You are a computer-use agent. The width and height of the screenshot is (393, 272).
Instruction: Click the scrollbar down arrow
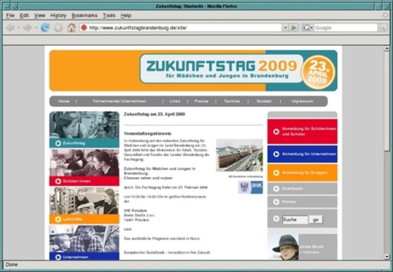(x=387, y=257)
